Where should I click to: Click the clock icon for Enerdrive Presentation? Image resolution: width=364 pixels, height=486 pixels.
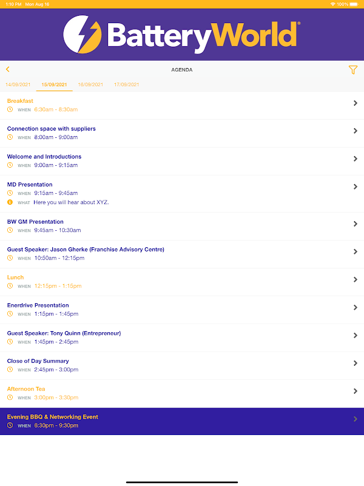point(10,313)
